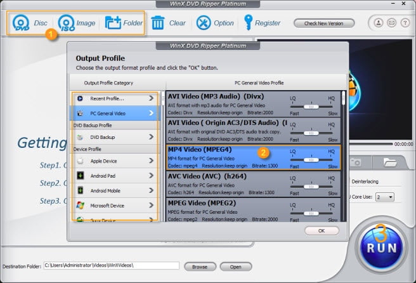416x283 pixels.
Task: Click the snapshot camera tab icon
Action: [355, 162]
